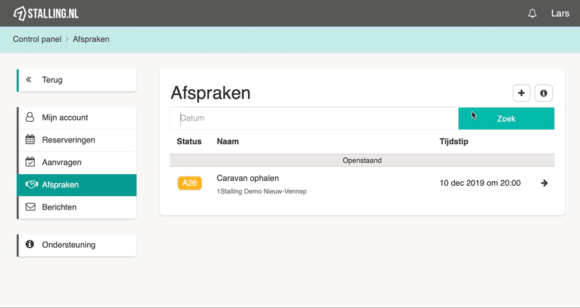
Task: Click the envelope icon beside Berichten
Action: coord(30,207)
